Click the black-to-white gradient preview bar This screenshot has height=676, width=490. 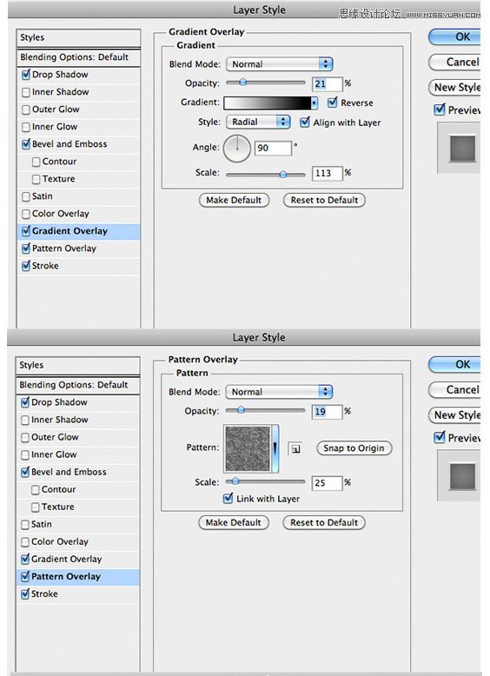coord(268,103)
